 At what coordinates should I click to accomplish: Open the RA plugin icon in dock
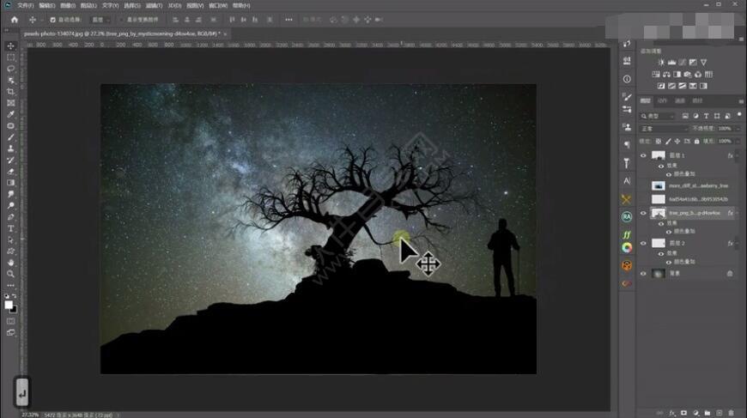(x=627, y=217)
